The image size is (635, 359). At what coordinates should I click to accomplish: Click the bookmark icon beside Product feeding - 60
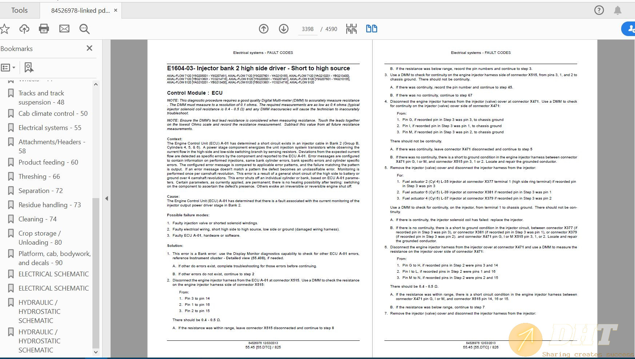11,162
